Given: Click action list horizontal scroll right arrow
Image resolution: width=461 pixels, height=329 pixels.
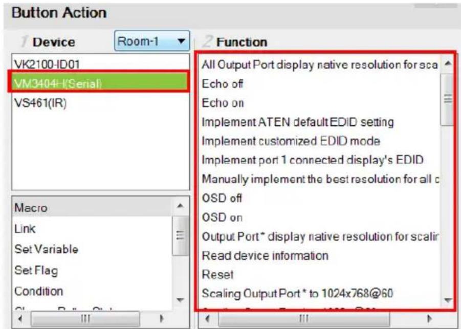Looking at the screenshot, I should click(x=161, y=318).
